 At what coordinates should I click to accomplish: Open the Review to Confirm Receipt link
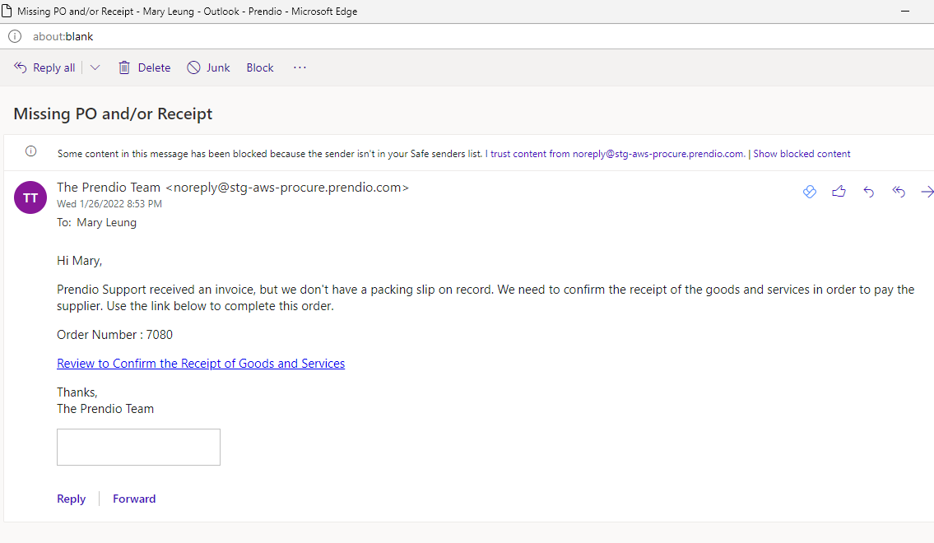coord(200,363)
